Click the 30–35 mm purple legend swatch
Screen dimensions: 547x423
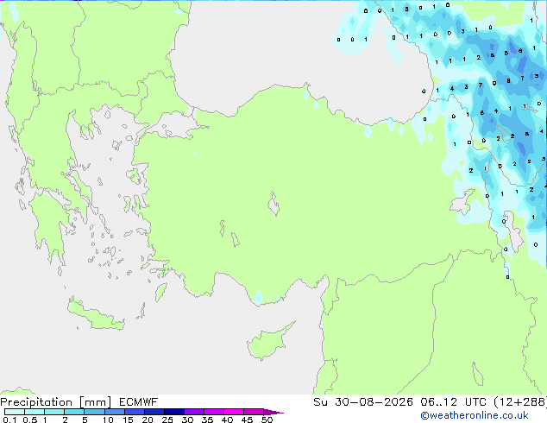193,412
